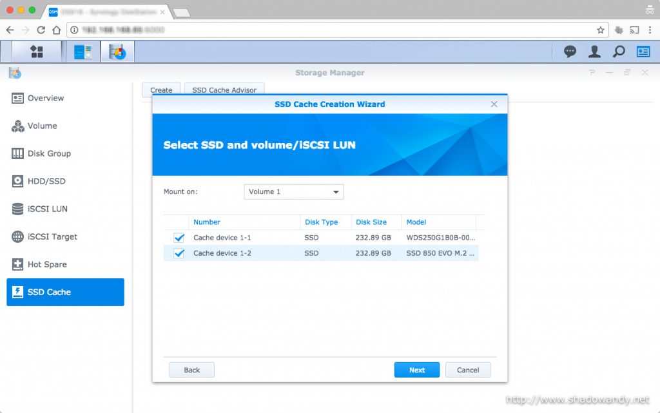Click the DSM search magnifier icon

click(x=619, y=52)
